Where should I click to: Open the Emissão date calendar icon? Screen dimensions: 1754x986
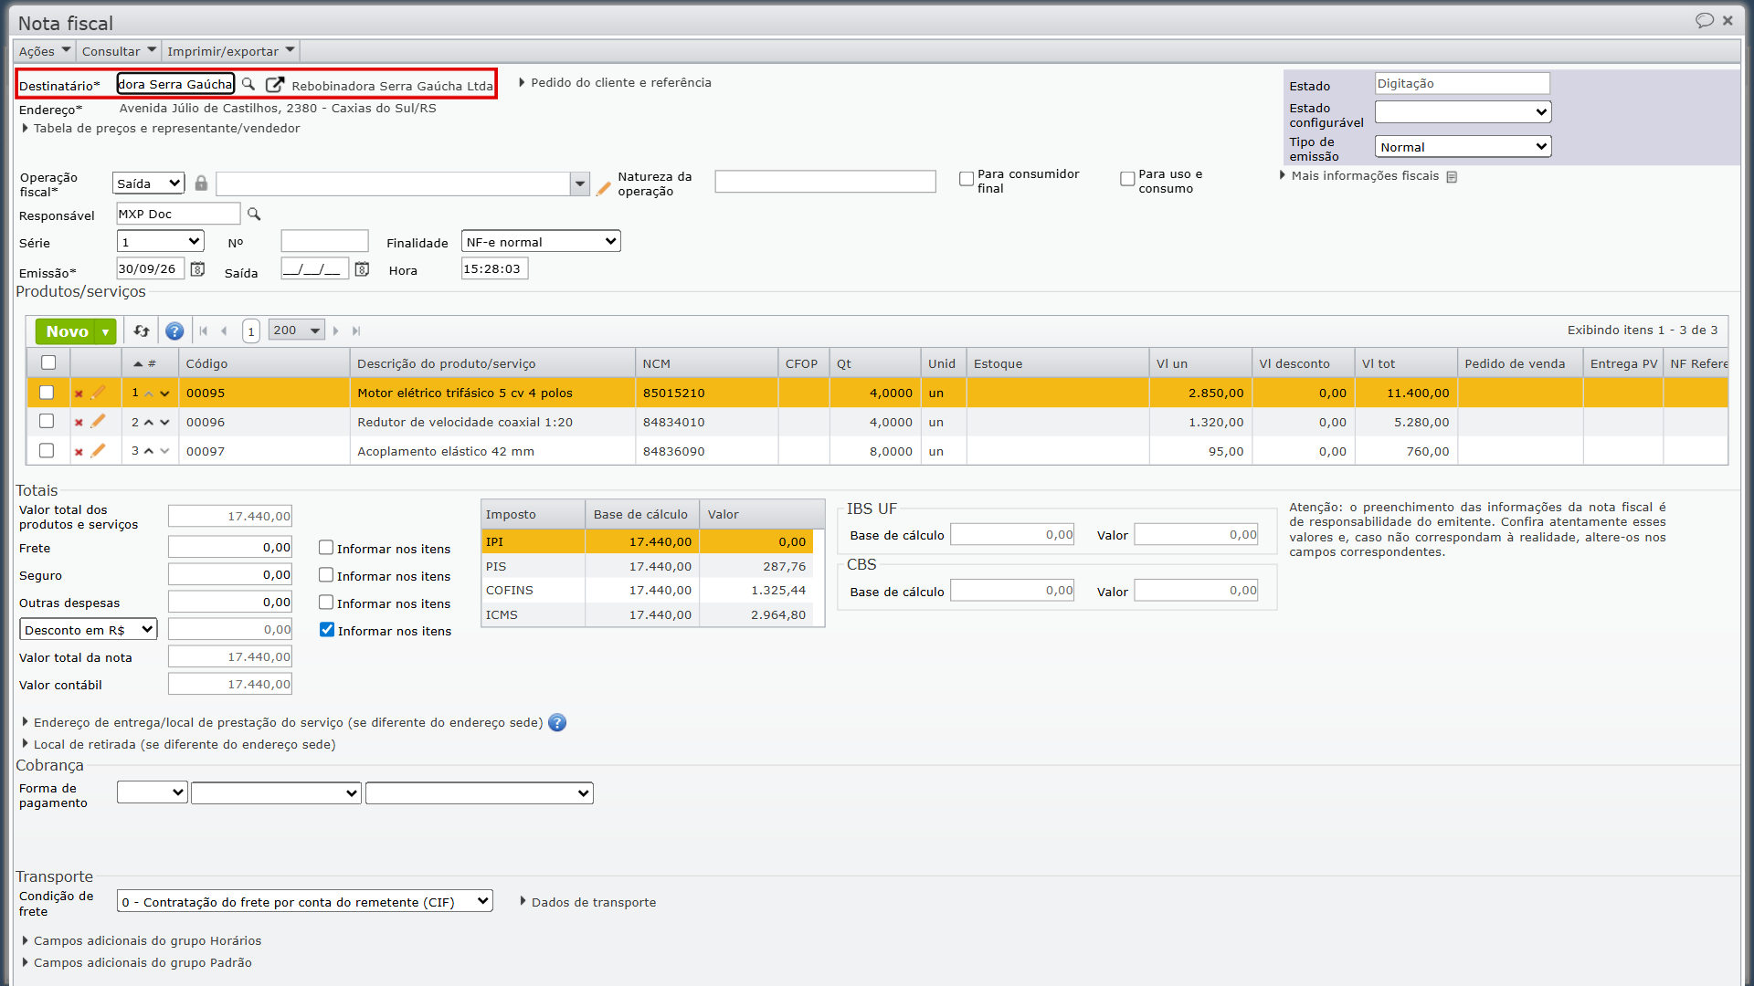coord(197,269)
